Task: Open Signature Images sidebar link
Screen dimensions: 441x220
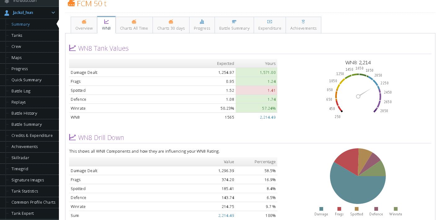Action: coord(28,180)
